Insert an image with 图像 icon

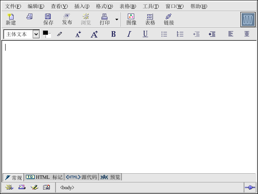pyautogui.click(x=131, y=19)
